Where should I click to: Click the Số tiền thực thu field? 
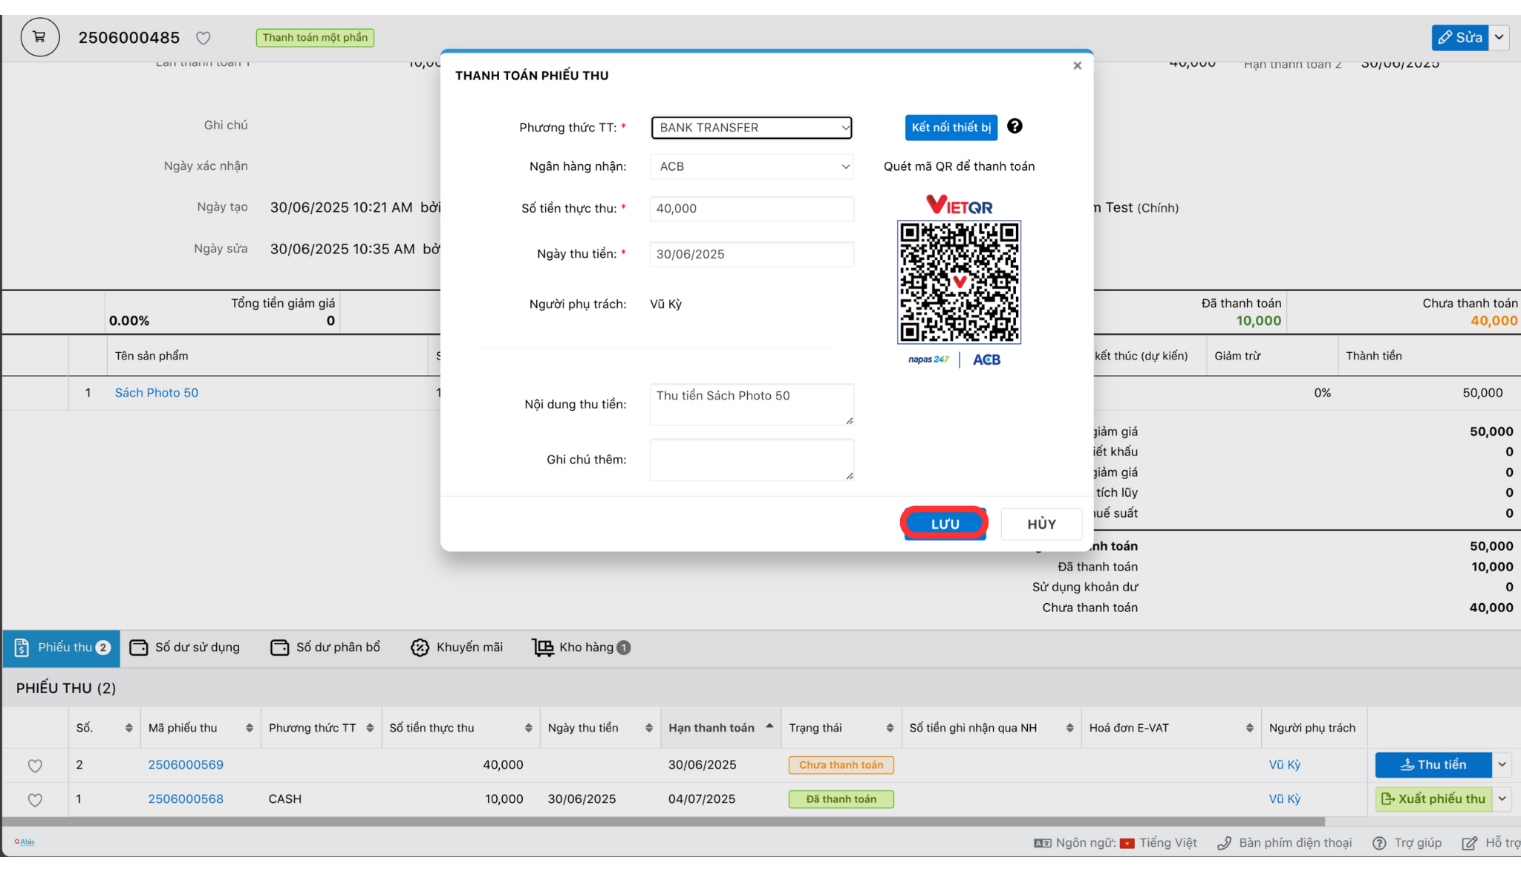pos(751,209)
